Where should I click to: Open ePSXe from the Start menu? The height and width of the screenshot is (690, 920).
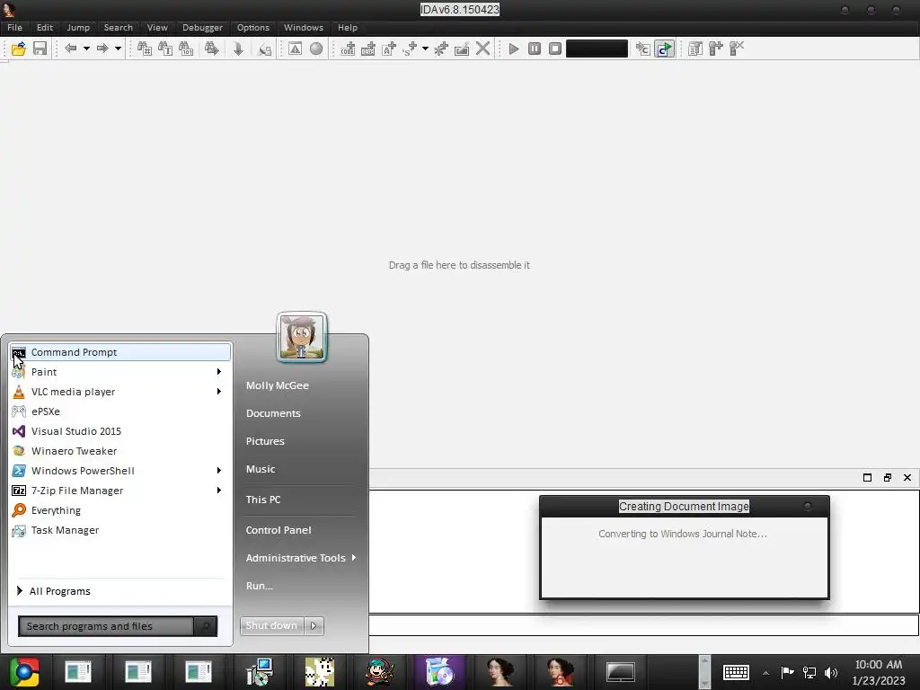(x=120, y=411)
